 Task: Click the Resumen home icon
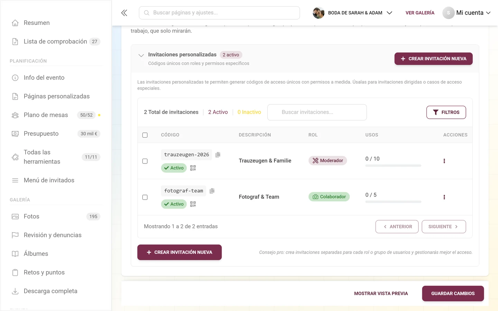(x=15, y=23)
